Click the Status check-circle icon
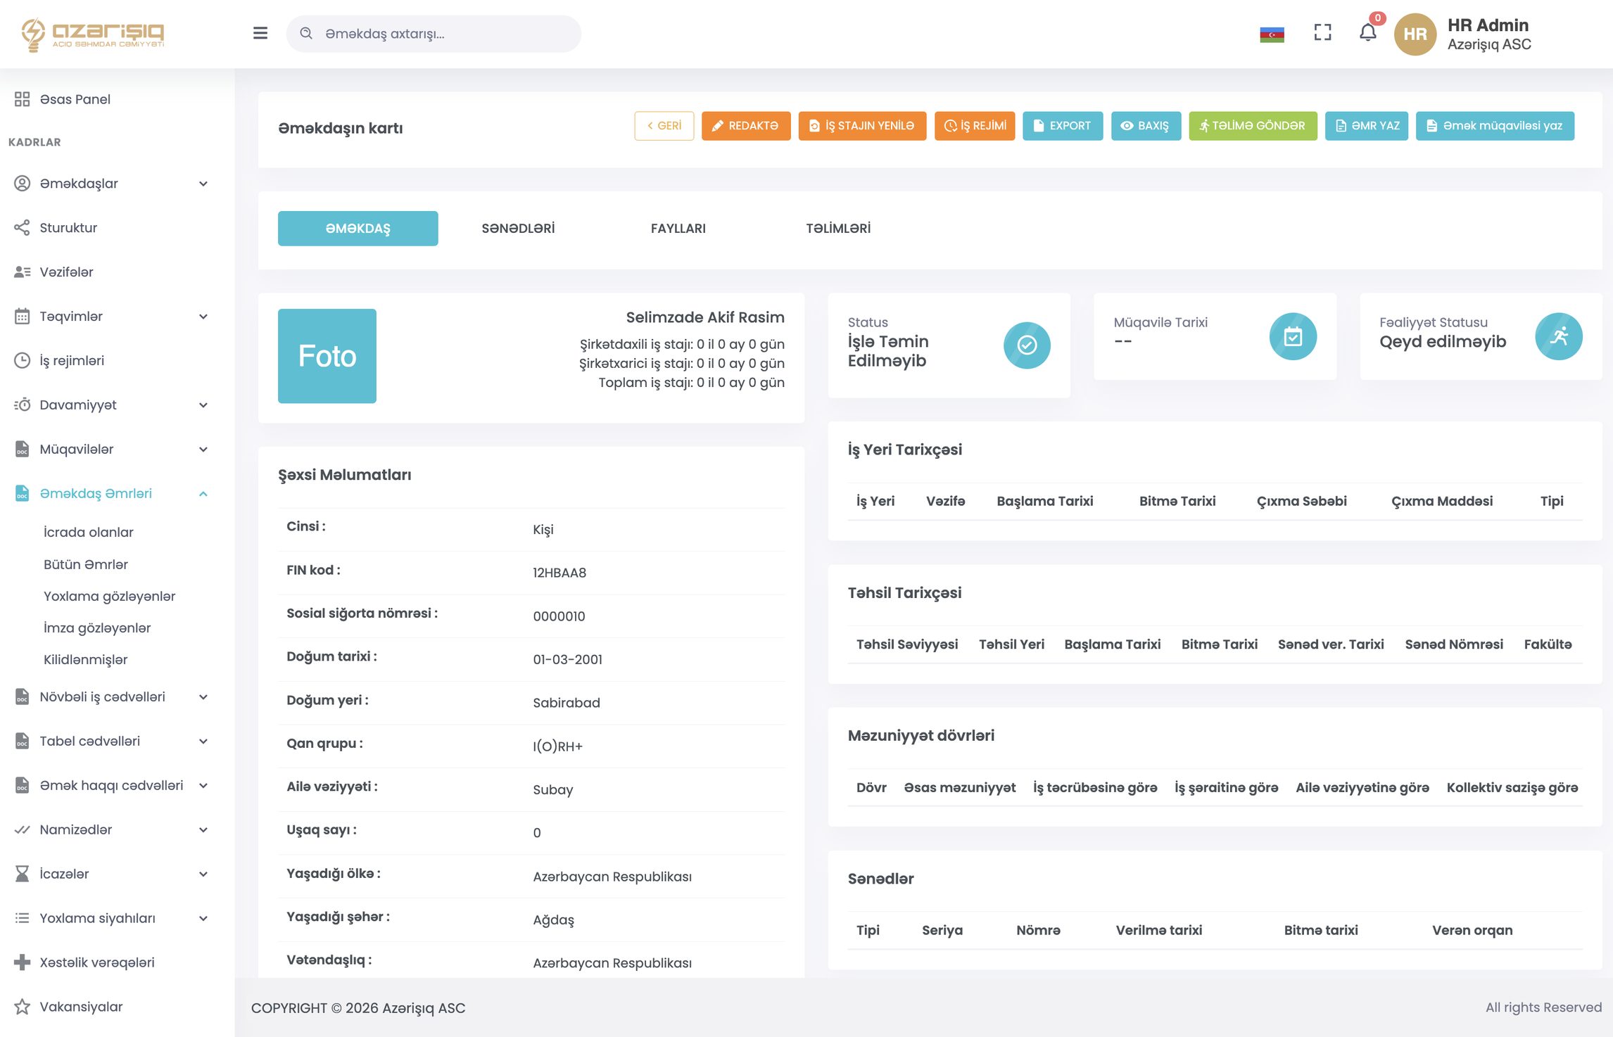 tap(1027, 345)
